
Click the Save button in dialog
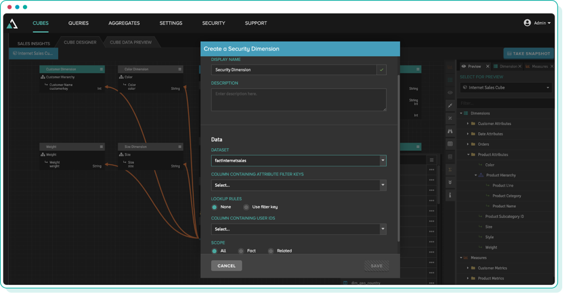377,265
